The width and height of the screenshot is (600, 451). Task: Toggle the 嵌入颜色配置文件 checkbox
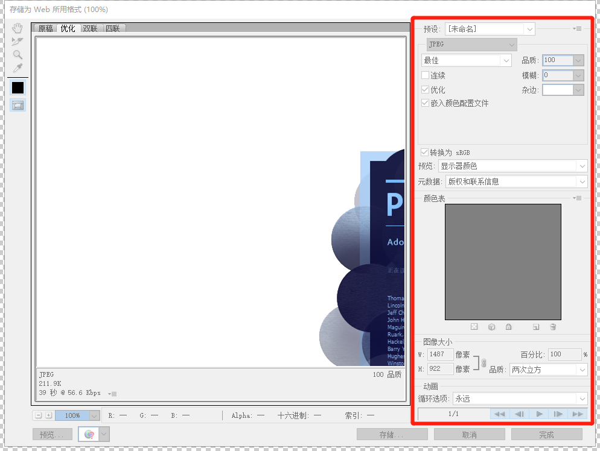point(425,103)
